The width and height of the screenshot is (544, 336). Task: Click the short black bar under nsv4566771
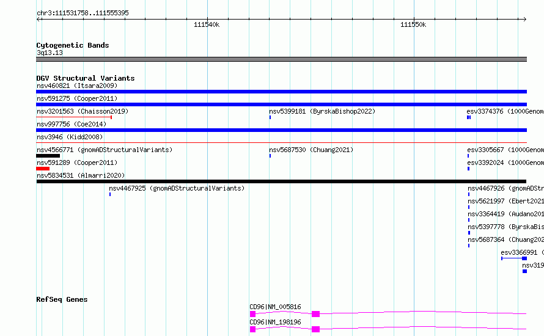click(48, 156)
